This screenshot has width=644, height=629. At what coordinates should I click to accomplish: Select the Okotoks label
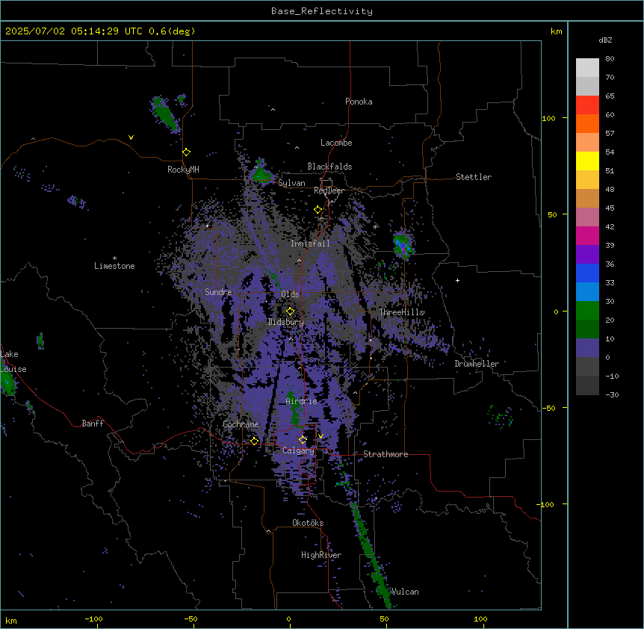308,523
